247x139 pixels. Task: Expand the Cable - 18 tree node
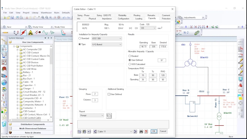pos(18,82)
